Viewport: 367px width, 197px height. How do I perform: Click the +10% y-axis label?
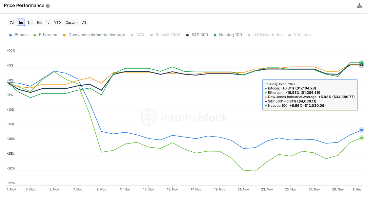point(11,51)
